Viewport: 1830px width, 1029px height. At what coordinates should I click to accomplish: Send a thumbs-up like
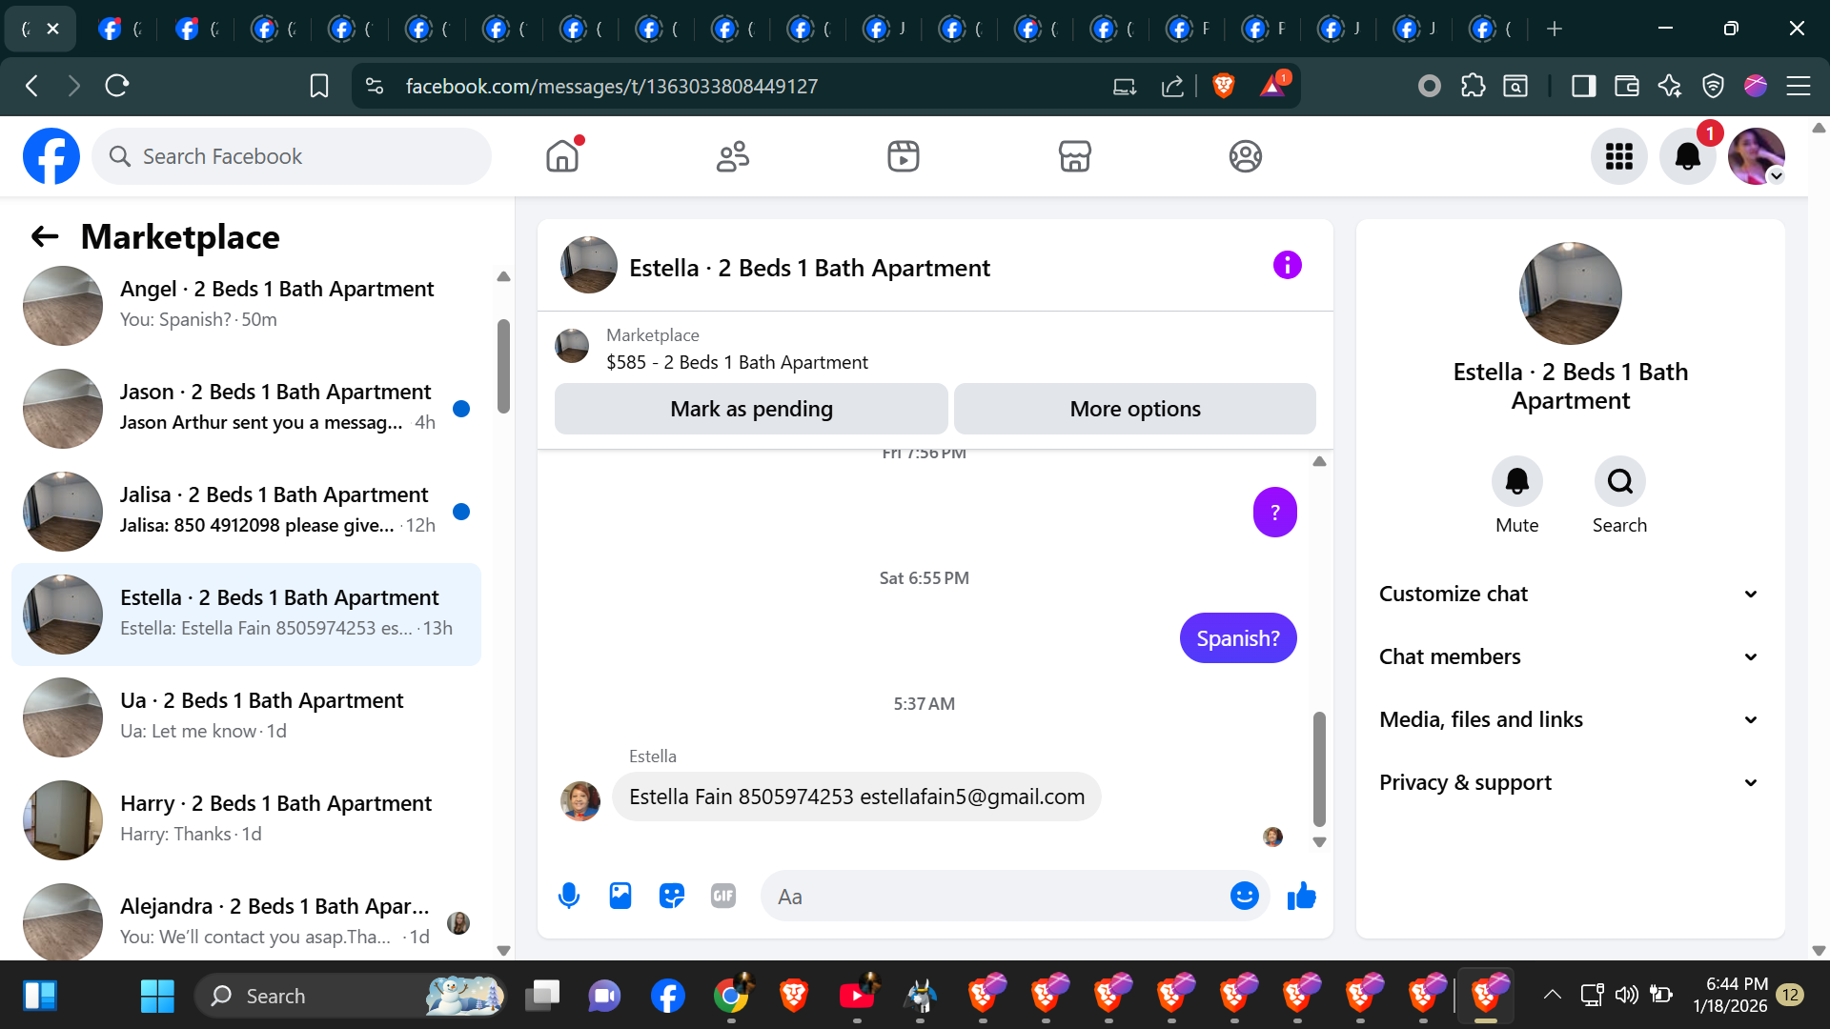coord(1301,896)
